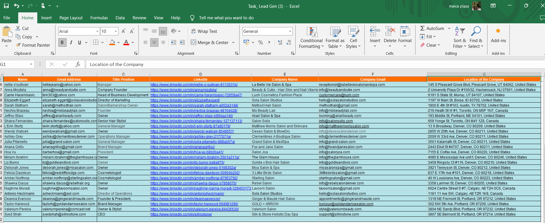Undo the last action
The image size is (545, 223).
(x=16, y=6)
